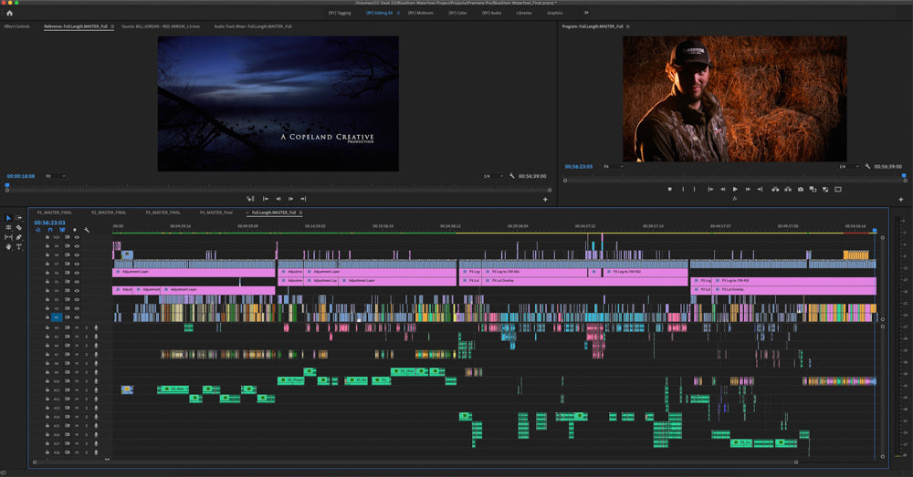The width and height of the screenshot is (913, 477).
Task: Open Program monitor wrench settings
Action: [866, 166]
